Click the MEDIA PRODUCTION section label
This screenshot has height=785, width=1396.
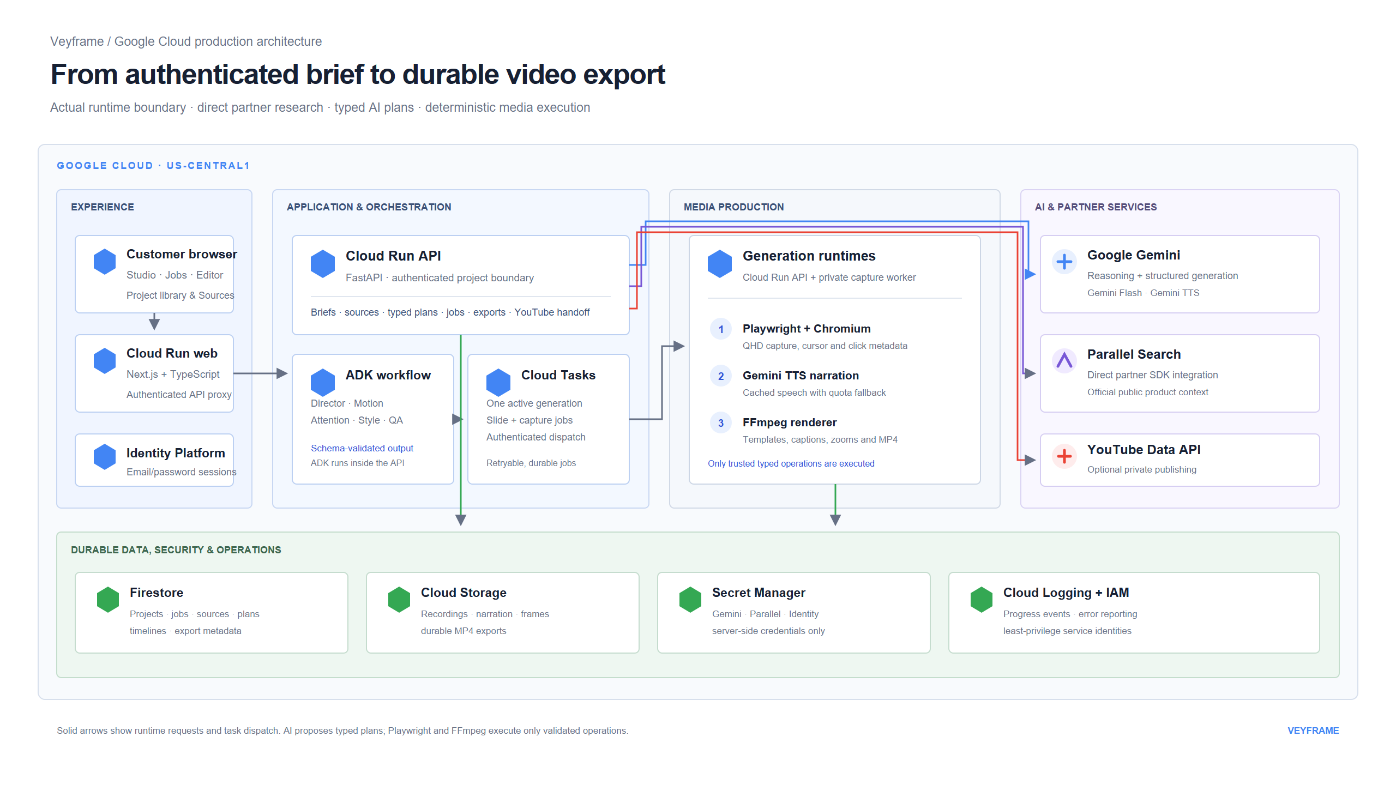pyautogui.click(x=734, y=207)
